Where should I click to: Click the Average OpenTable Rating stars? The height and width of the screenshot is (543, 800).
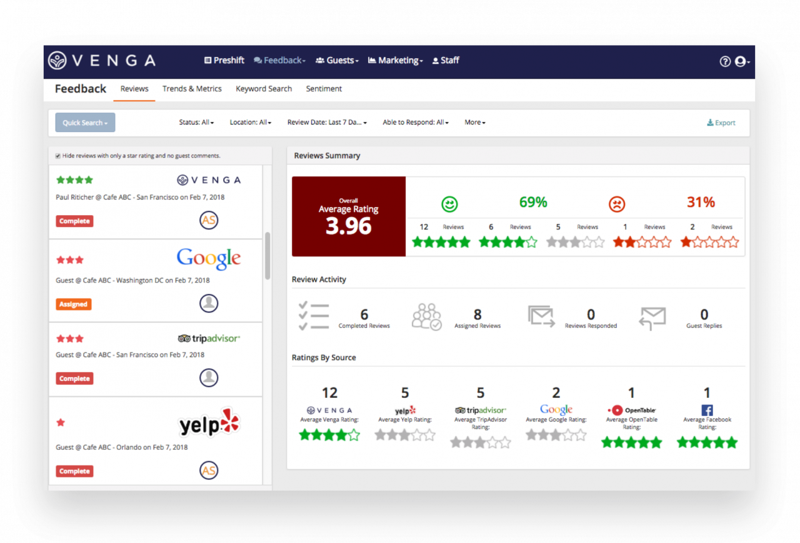coord(632,443)
